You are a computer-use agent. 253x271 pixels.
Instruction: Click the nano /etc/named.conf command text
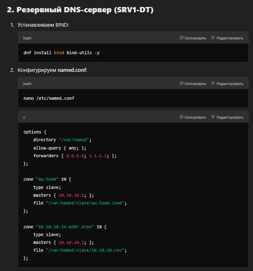(x=49, y=98)
